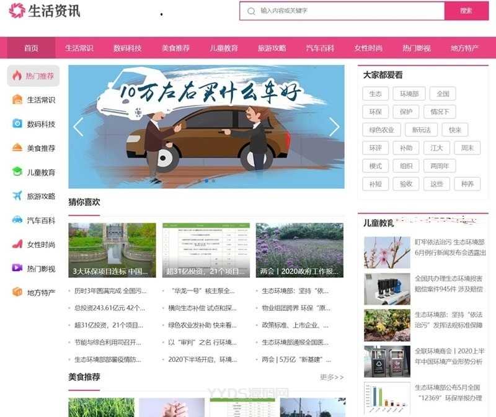The width and height of the screenshot is (496, 417).
Task: Click the 验收 tag
Action: point(406,184)
